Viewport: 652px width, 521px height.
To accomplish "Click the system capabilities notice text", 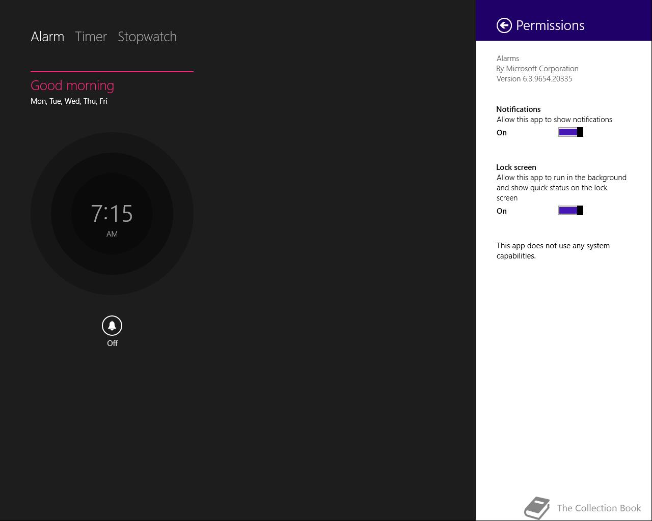I will click(553, 251).
